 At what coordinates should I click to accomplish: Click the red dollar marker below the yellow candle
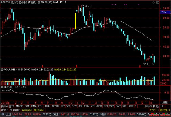[76, 66]
